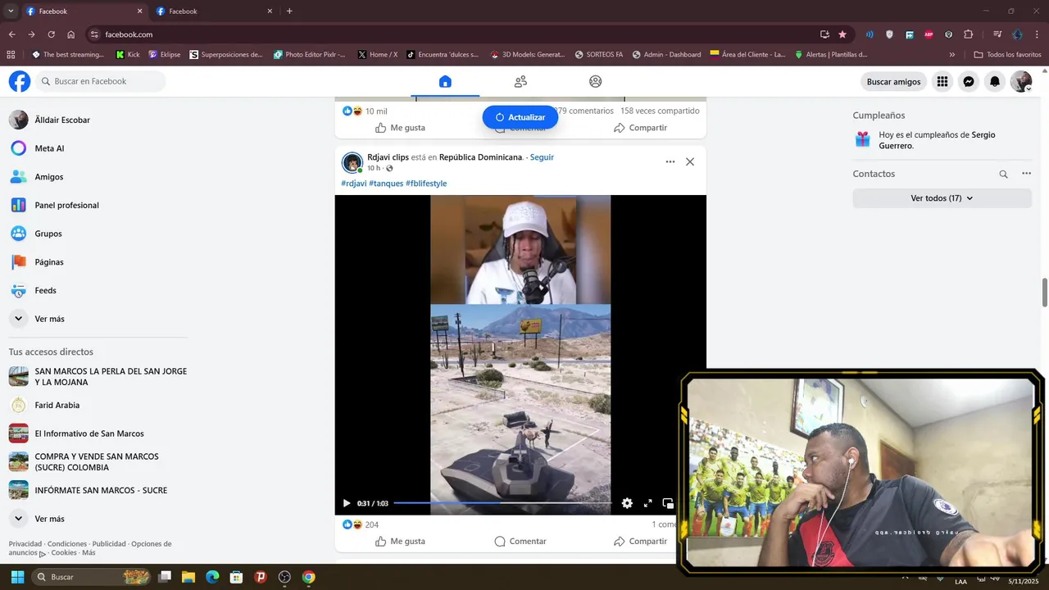Click Compartir on the upper post
1049x590 pixels.
[640, 128]
